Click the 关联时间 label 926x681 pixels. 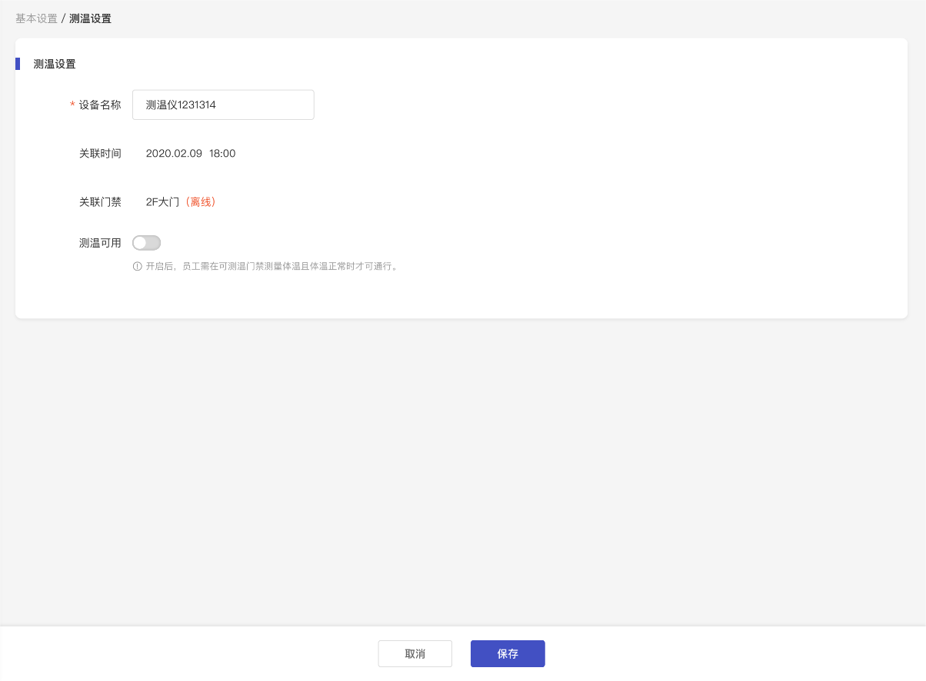(x=100, y=154)
